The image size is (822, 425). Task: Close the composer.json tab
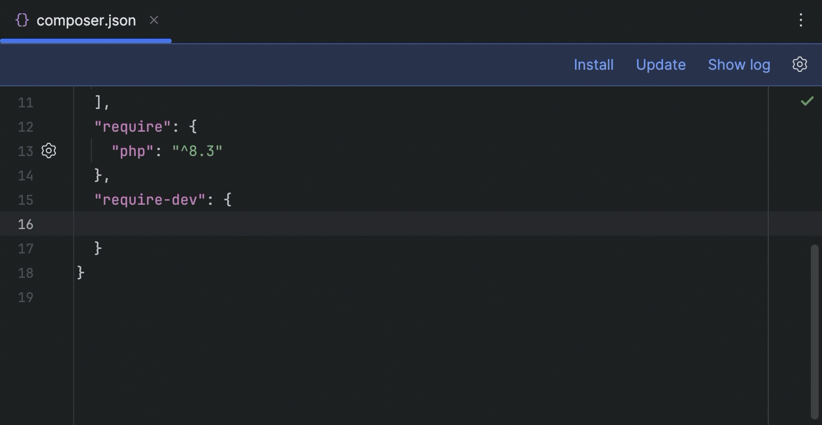[154, 20]
